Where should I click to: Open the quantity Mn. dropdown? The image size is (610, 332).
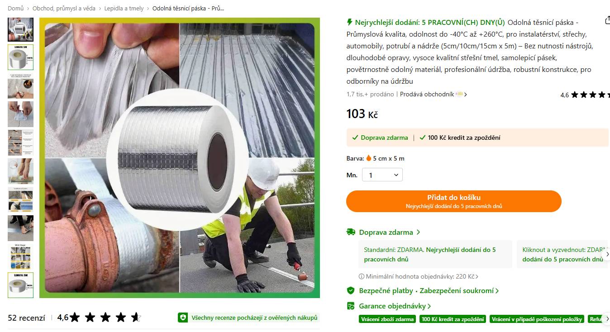pos(382,175)
